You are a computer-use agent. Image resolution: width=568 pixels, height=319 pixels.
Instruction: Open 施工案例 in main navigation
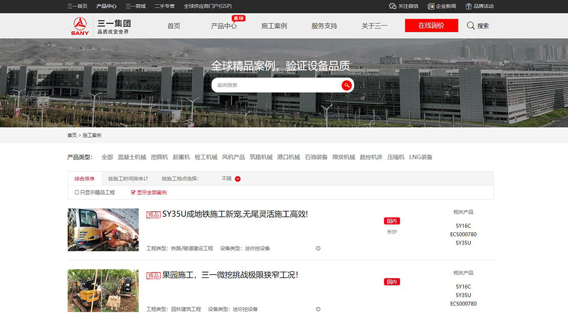tap(274, 26)
